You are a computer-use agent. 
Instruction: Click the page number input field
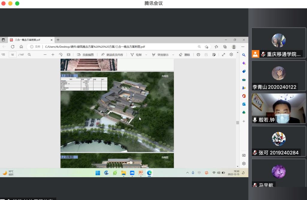(13, 55)
